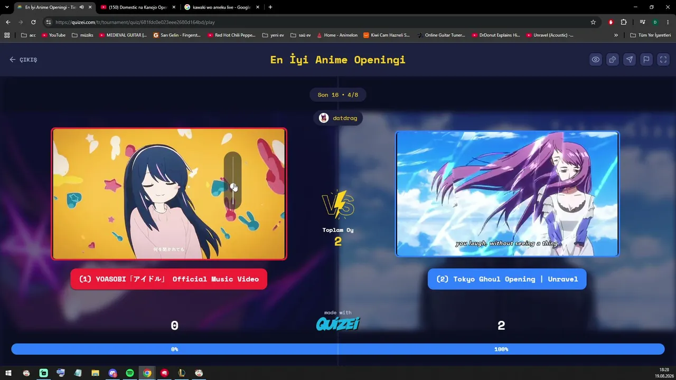This screenshot has width=676, height=380.
Task: Open the yeni ev bookmark folder
Action: tap(273, 35)
